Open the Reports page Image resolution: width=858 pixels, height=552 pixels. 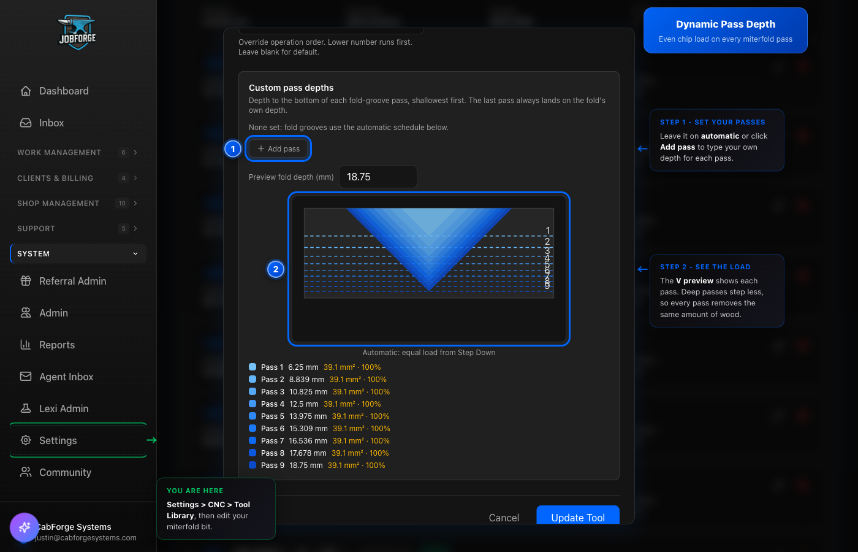coord(78,345)
